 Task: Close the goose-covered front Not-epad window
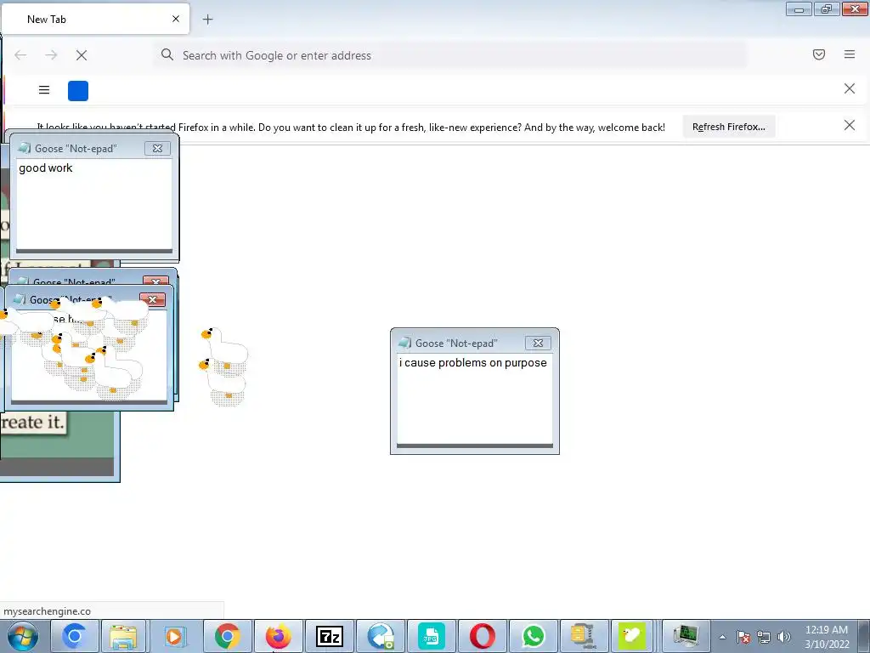(153, 300)
